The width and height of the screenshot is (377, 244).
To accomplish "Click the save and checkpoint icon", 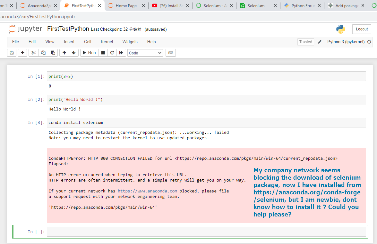I will pos(12,53).
